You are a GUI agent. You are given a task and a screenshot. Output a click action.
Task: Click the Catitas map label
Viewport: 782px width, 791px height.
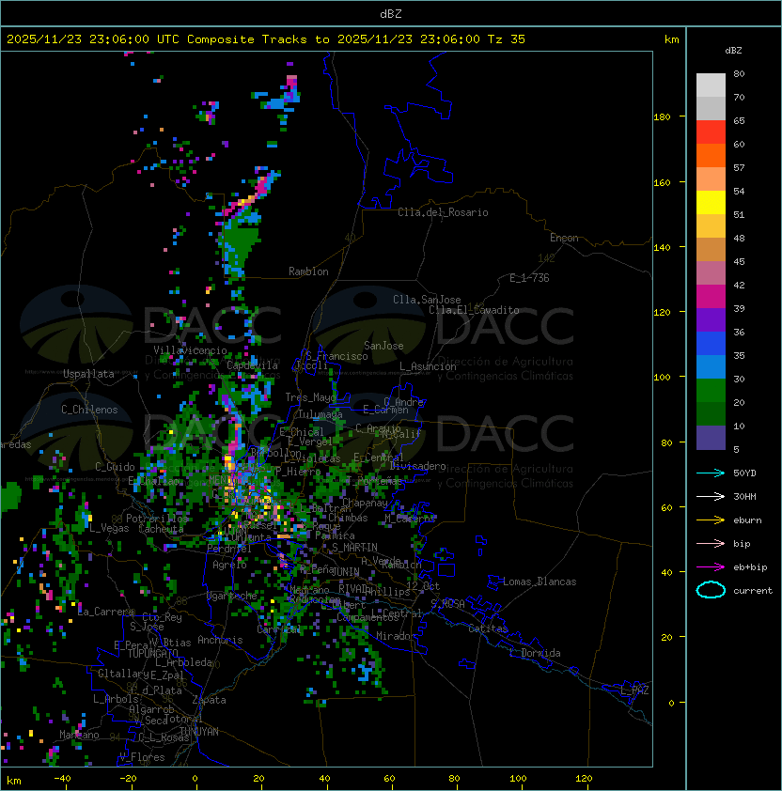click(x=488, y=628)
